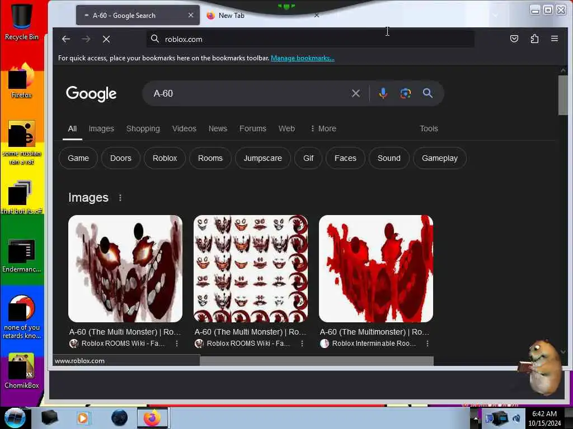Select the News search tab
Viewport: 573px width, 429px height.
218,129
